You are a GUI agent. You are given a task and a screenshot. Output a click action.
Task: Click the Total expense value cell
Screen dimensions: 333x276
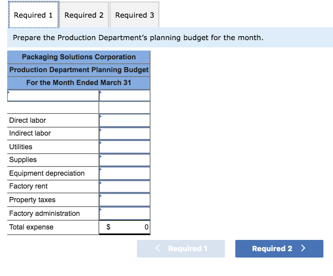point(124,227)
